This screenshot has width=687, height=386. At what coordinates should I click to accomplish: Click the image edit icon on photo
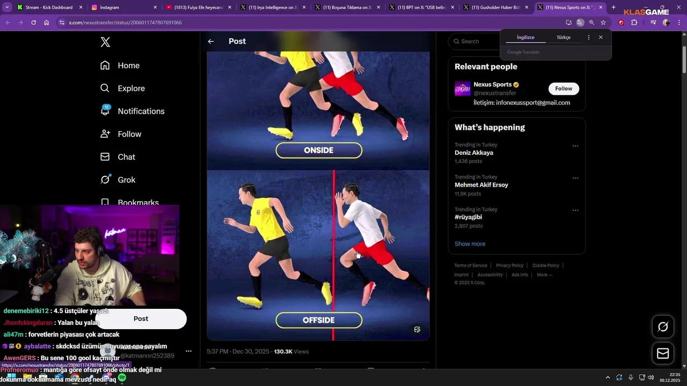[417, 330]
